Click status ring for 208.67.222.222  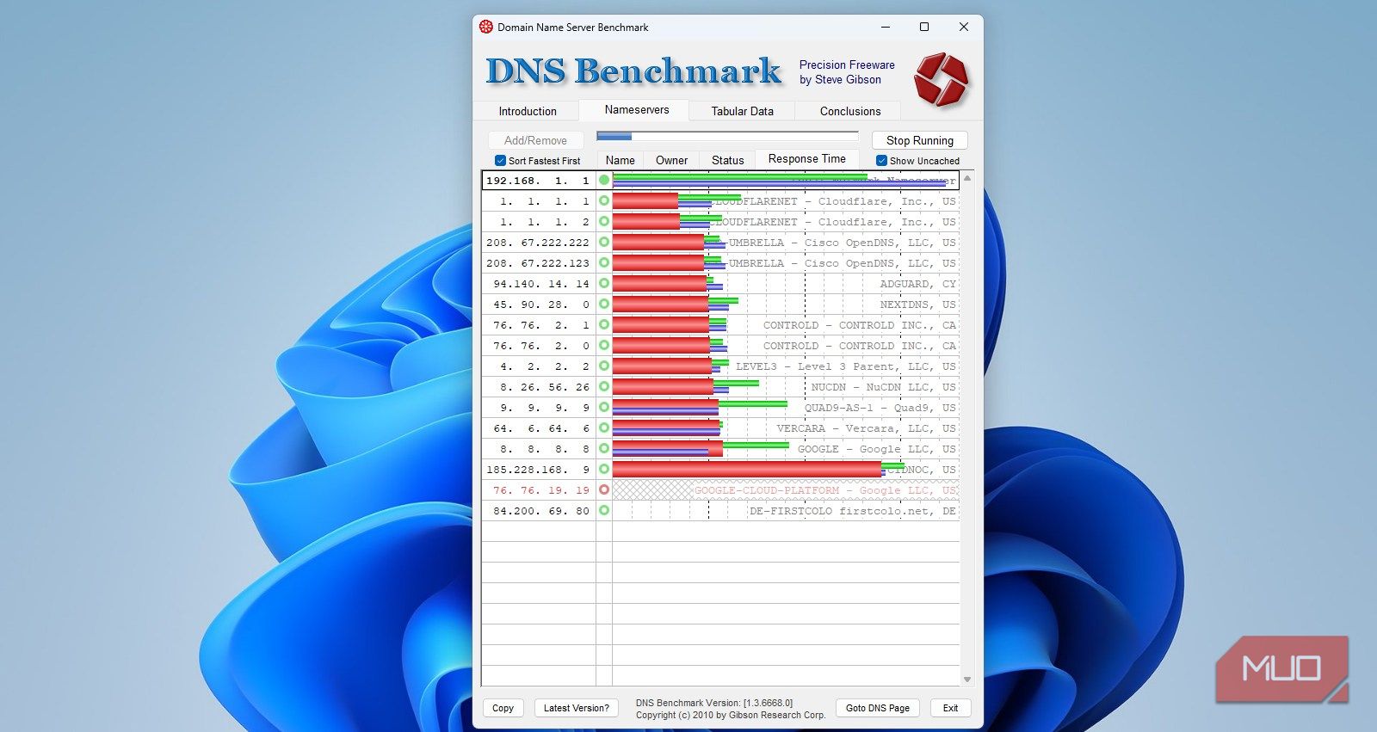[x=604, y=242]
